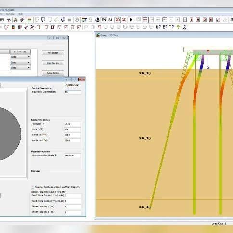
Task: Click the U? help icon
Action: point(158,27)
